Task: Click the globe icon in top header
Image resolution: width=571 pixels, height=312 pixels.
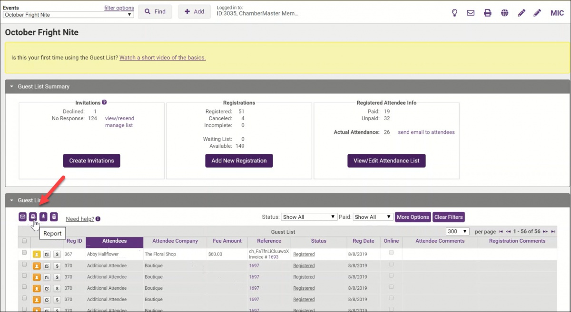Action: 504,13
